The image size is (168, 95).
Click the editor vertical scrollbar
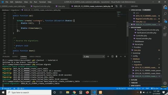[x=127, y=29]
